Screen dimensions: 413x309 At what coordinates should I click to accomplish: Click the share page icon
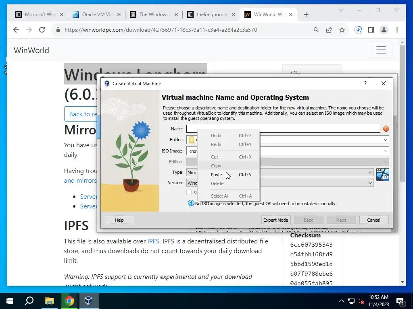coord(329,30)
